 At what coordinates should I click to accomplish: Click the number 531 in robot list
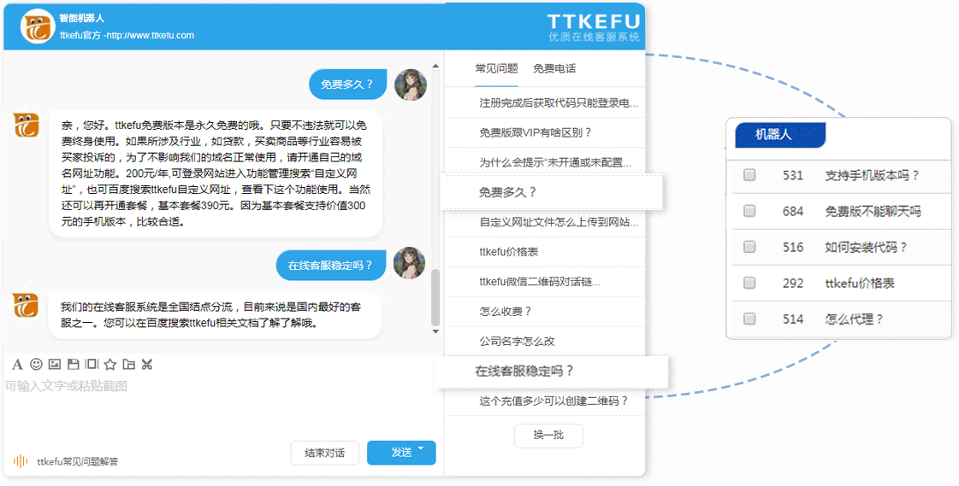coord(793,175)
